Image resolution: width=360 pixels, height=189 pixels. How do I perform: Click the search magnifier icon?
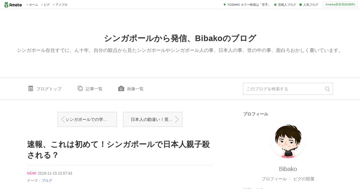coord(327,89)
